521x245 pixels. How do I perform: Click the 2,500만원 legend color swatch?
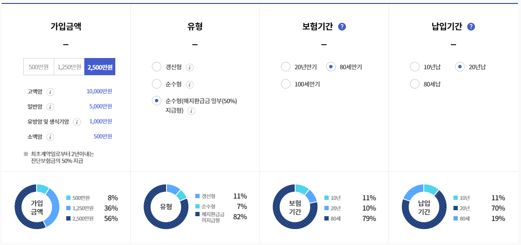coord(68,218)
